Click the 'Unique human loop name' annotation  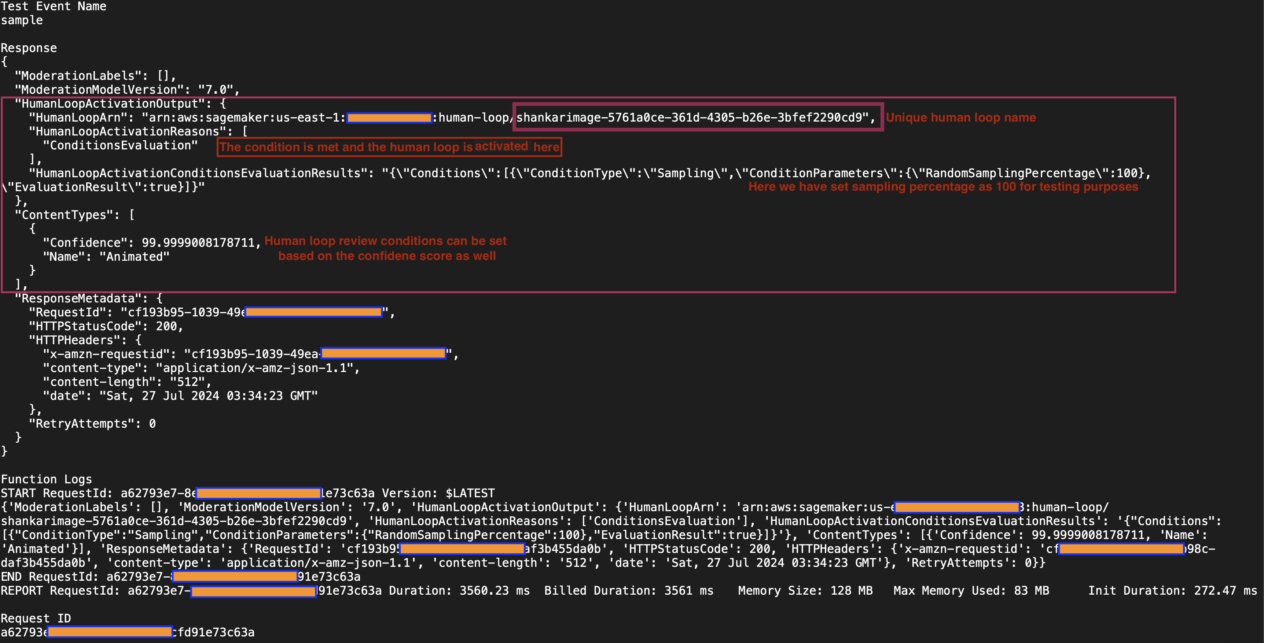click(x=960, y=118)
